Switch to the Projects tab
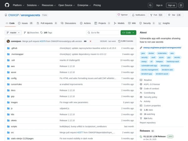Viewport: 188px width, 141px height. tap(102, 23)
